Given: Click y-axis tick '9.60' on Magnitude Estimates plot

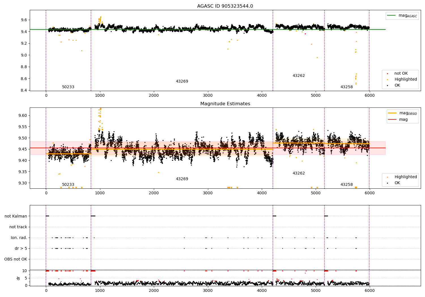Looking at the screenshot, I should (x=23, y=115).
